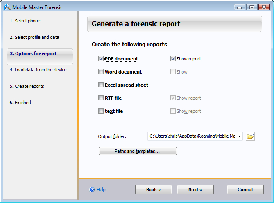Check the text file report option

(x=101, y=111)
